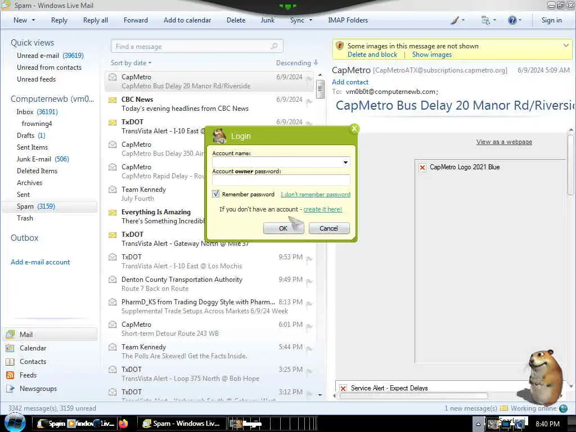Click the search magnifier in Find a message
Viewport: 576px width, 432px height.
[x=274, y=46]
